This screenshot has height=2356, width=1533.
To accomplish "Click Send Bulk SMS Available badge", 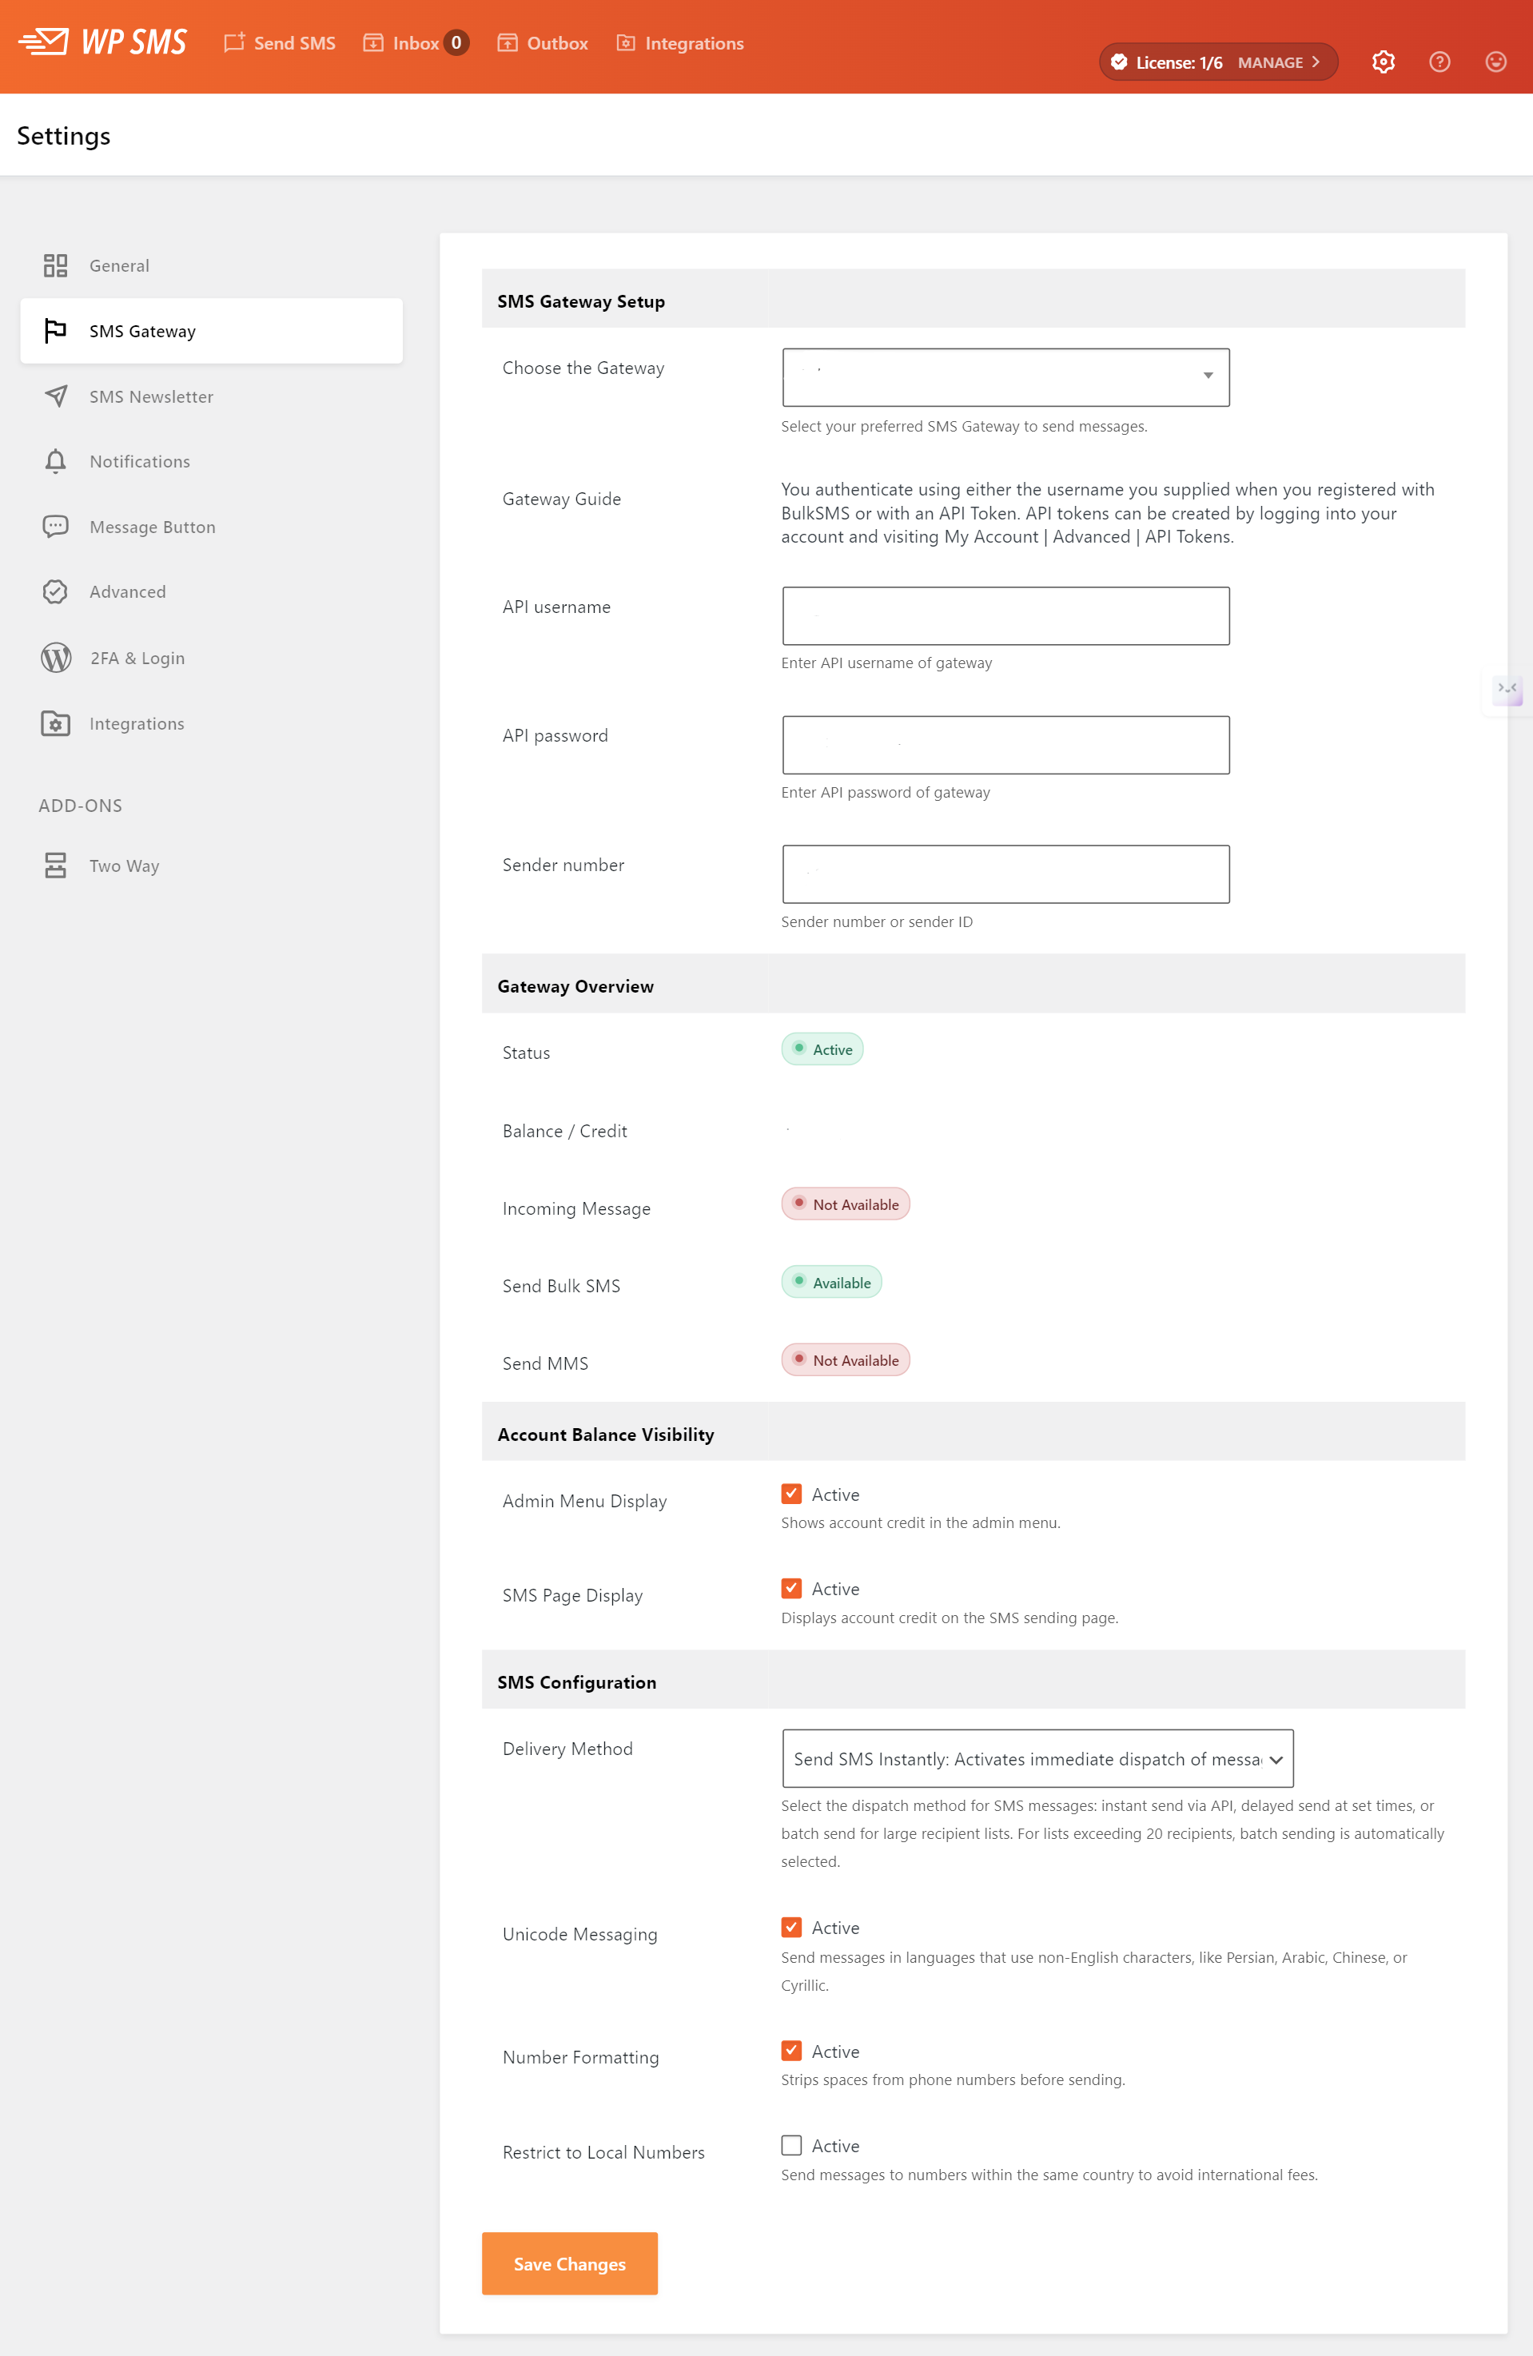I will 831,1282.
